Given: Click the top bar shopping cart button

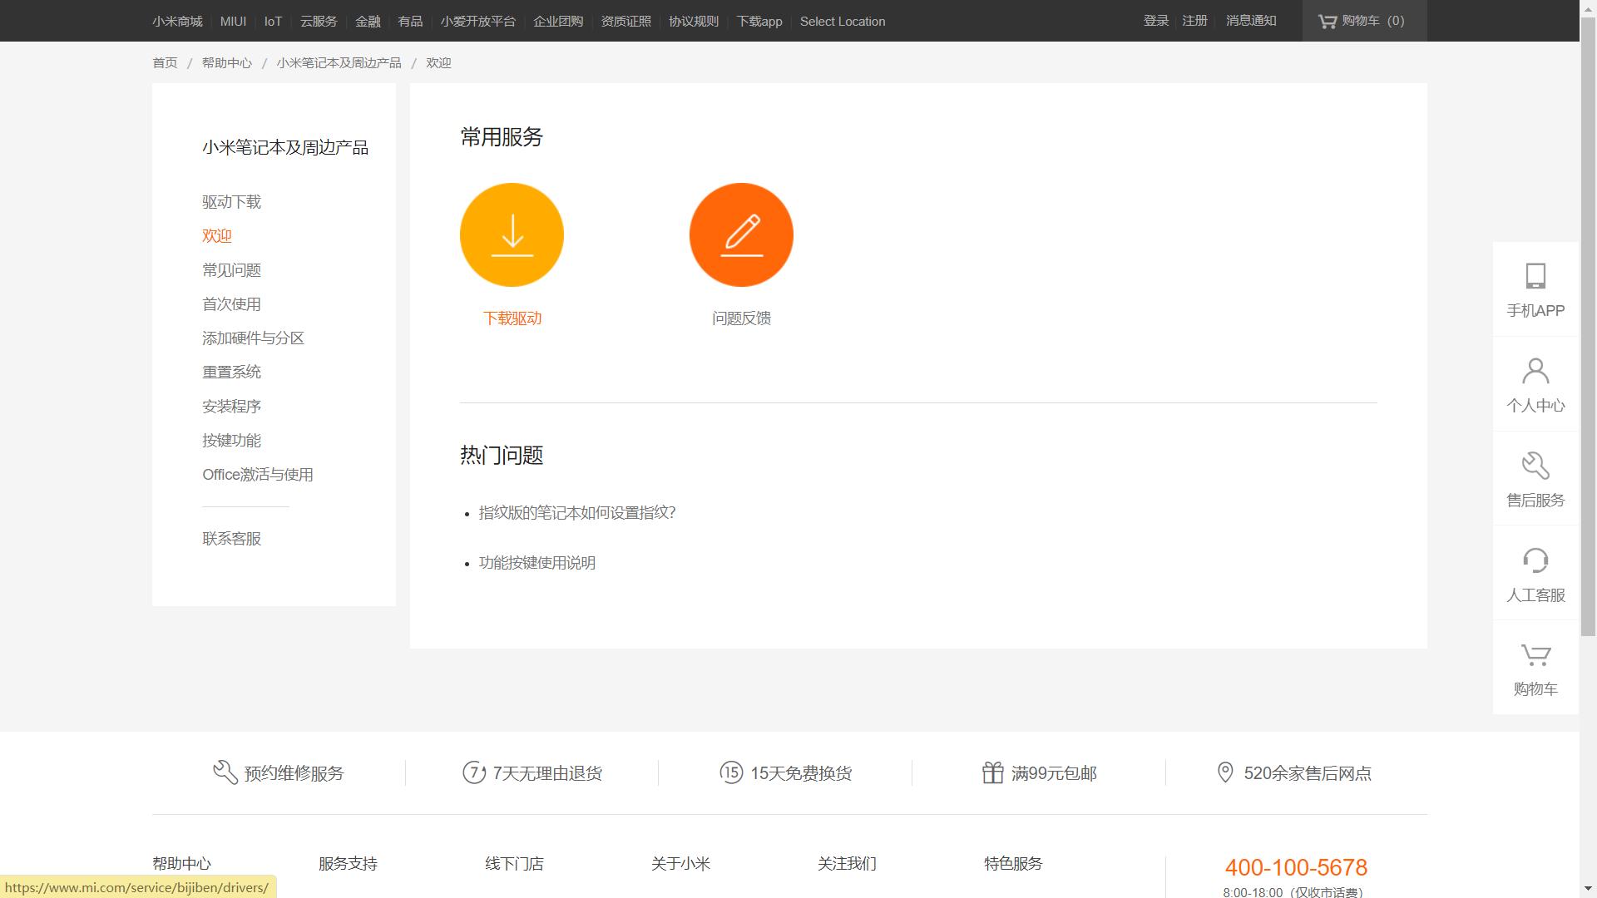Looking at the screenshot, I should click(1363, 21).
